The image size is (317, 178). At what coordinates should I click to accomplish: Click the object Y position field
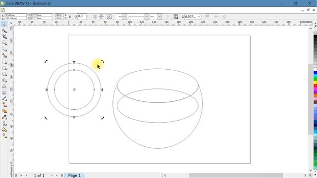tap(15, 18)
